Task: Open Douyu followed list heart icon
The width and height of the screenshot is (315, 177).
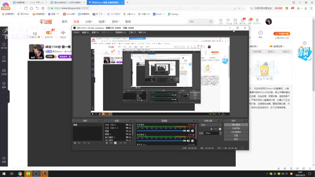Action: pos(228,20)
